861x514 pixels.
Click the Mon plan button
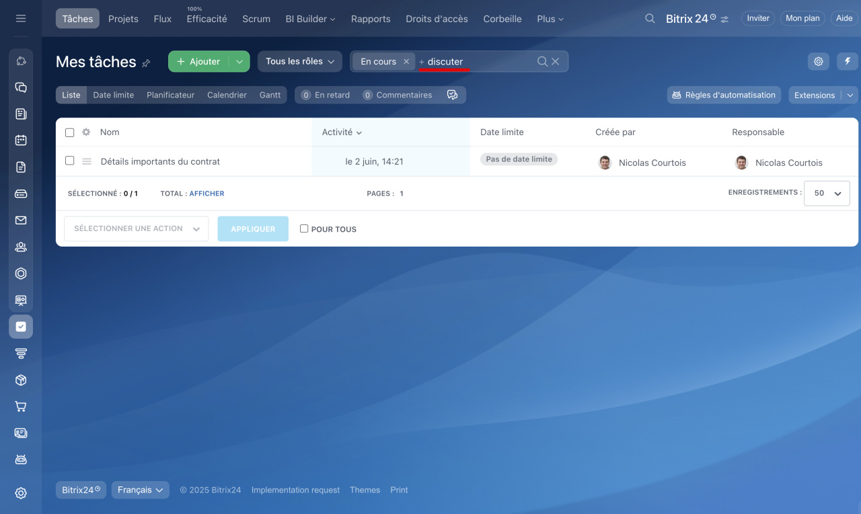coord(802,18)
